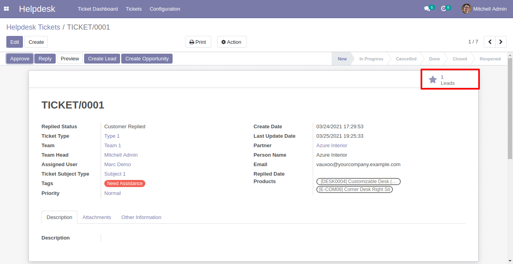Click the Need Assistance tag
This screenshot has width=513, height=264.
pos(125,183)
